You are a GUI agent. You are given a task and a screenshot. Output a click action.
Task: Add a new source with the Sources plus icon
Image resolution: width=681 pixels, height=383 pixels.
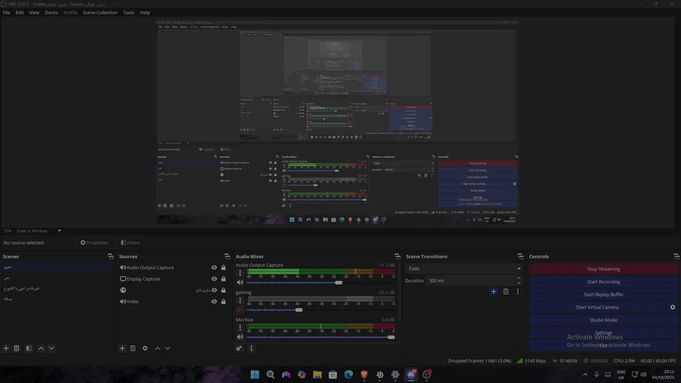pyautogui.click(x=122, y=348)
